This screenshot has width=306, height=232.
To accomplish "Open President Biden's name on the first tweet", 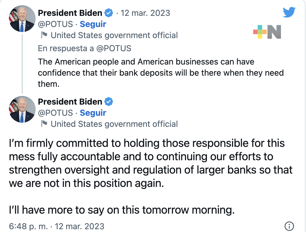I will (70, 13).
